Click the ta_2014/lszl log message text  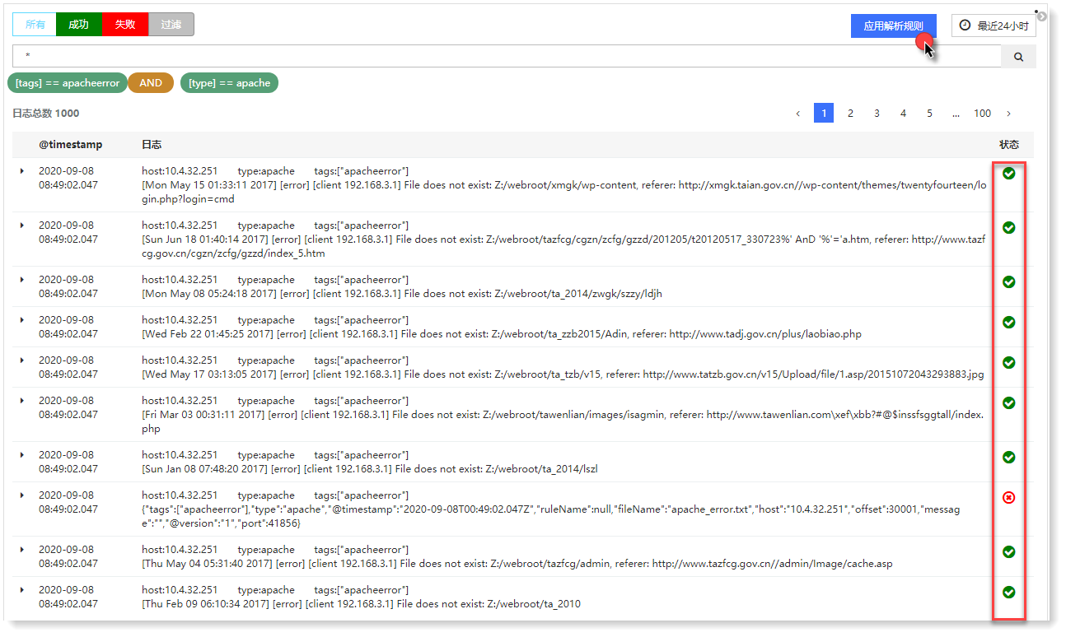pyautogui.click(x=370, y=469)
